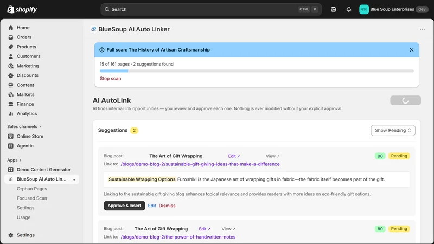Open the Blue Soup Enterprises account menu
This screenshot has width=434, height=244.
point(394,9)
